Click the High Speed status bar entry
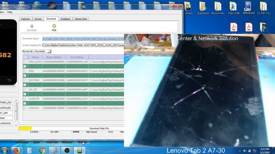The height and width of the screenshot is (154, 275). [92, 132]
